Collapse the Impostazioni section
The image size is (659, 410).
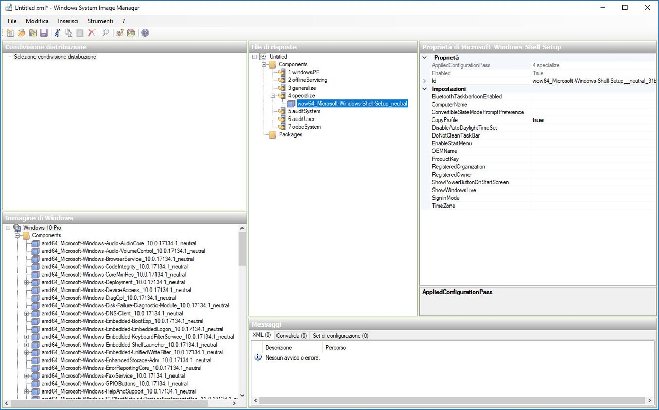[x=425, y=89]
